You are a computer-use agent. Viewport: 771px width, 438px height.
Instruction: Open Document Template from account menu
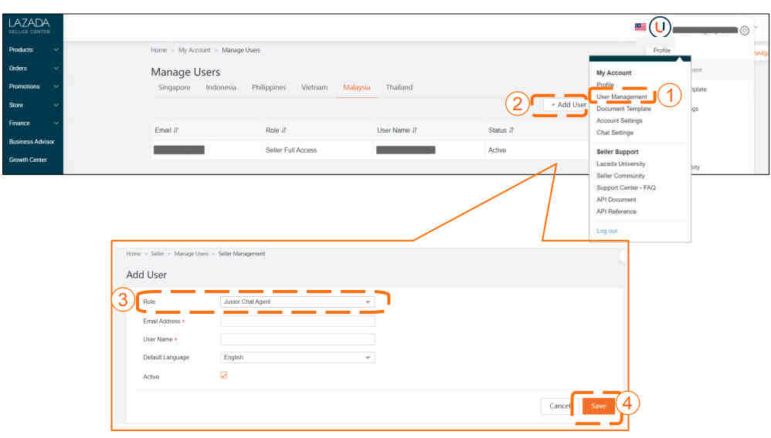point(623,109)
